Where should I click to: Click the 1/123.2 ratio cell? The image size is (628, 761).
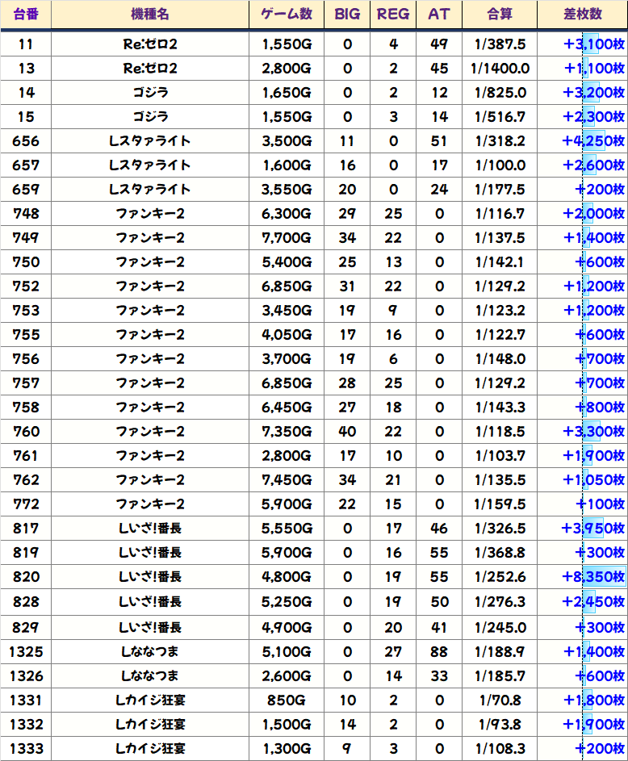pyautogui.click(x=500, y=311)
